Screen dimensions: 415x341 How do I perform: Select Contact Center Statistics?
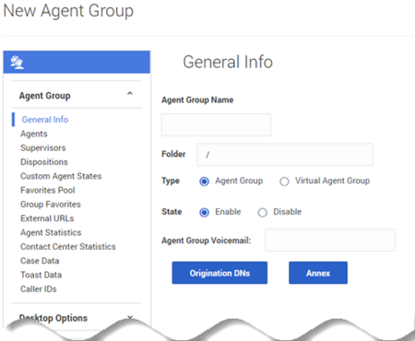click(68, 247)
